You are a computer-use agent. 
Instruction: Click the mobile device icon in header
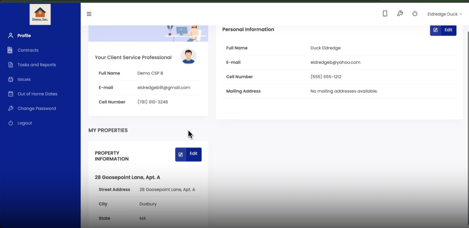tap(385, 14)
